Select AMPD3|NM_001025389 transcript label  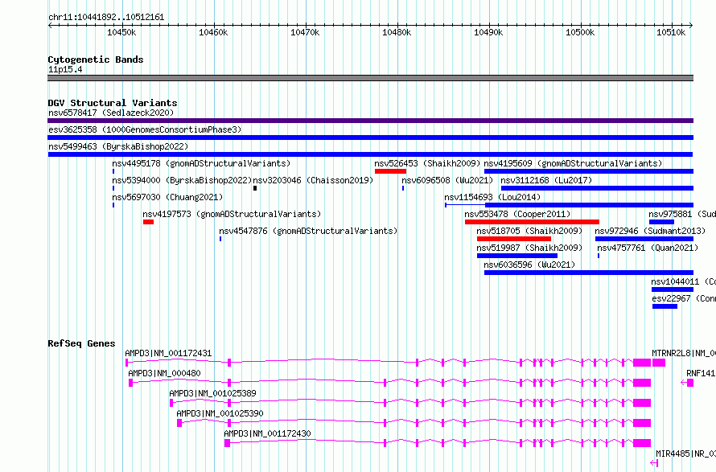coord(213,393)
